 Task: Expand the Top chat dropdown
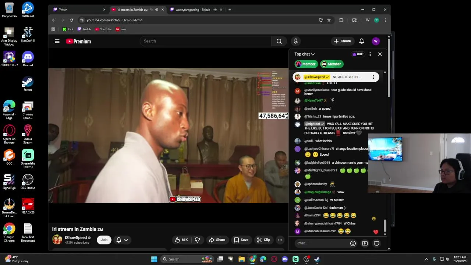[x=304, y=54]
